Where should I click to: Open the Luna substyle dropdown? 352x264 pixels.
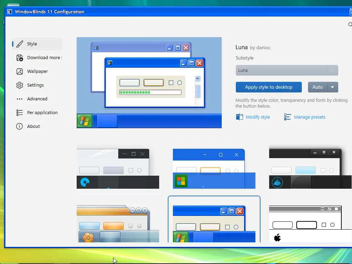287,70
